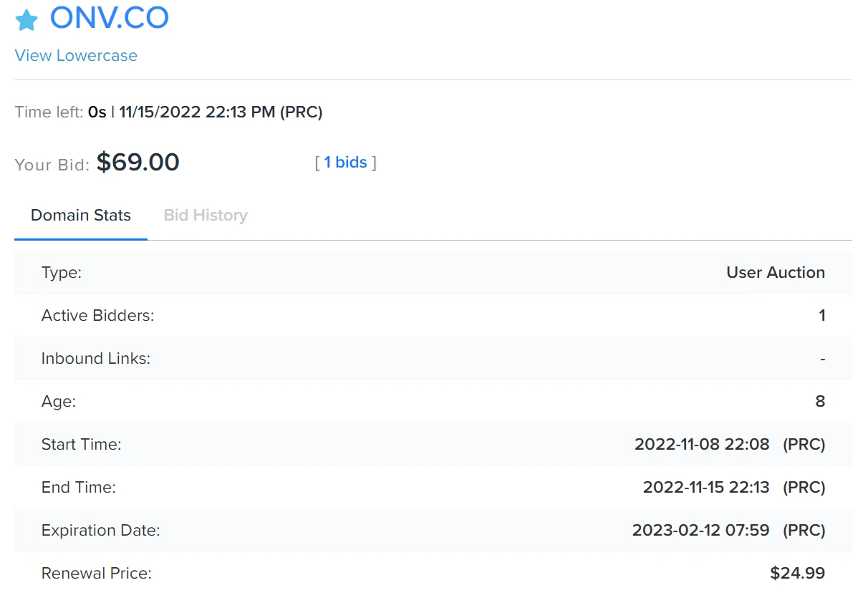Viewport: 863px width, 613px height.
Task: Switch to the Bid History tab
Action: coord(206,215)
